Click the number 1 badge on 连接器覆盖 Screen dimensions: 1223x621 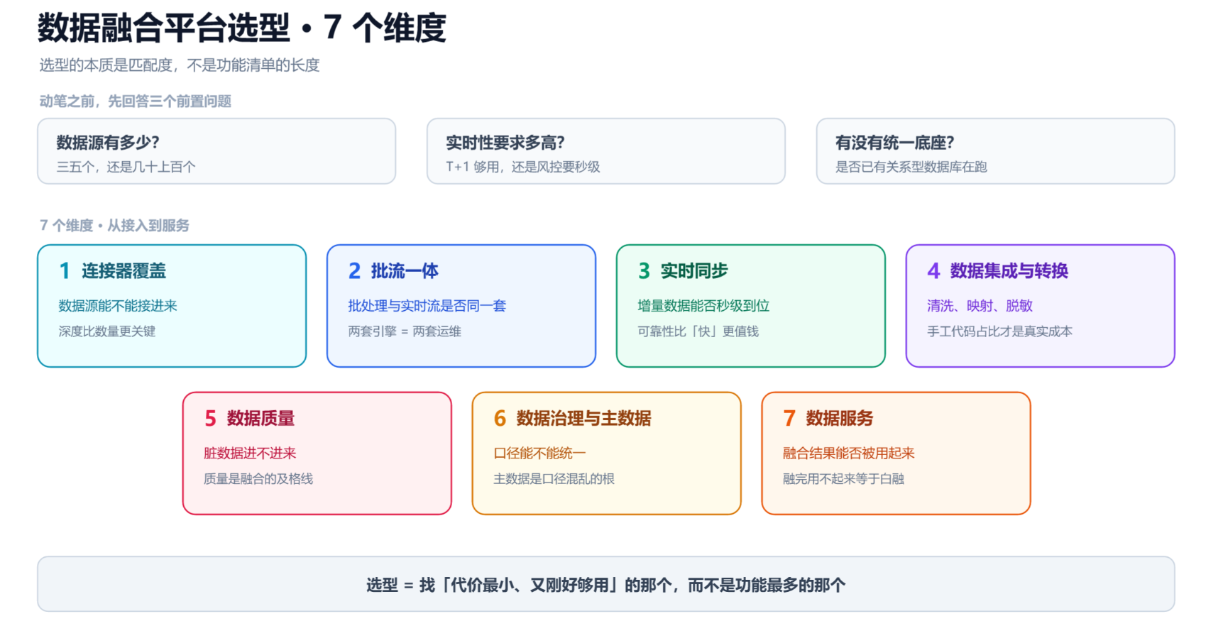click(65, 271)
